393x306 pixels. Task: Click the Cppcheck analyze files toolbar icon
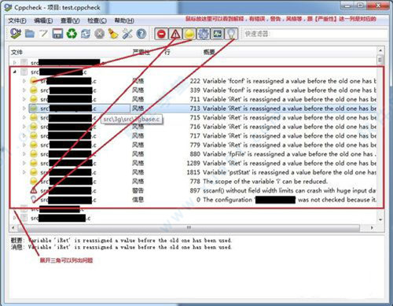[16, 34]
